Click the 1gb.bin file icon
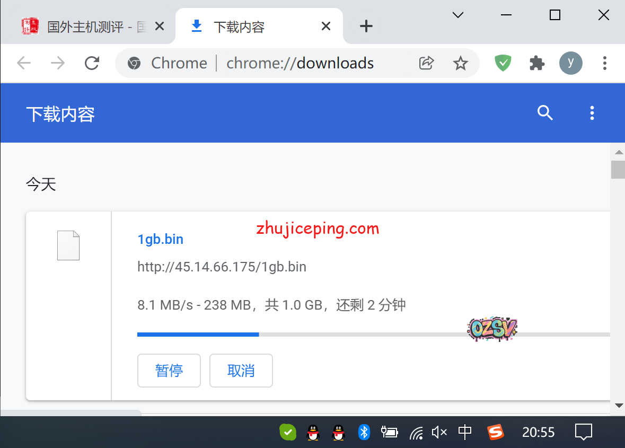The width and height of the screenshot is (625, 448). point(68,245)
